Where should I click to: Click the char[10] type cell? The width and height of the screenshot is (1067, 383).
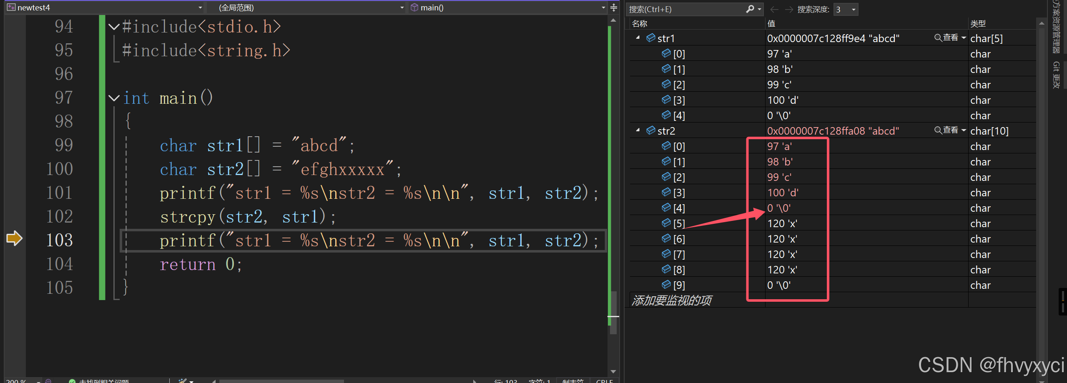[989, 131]
